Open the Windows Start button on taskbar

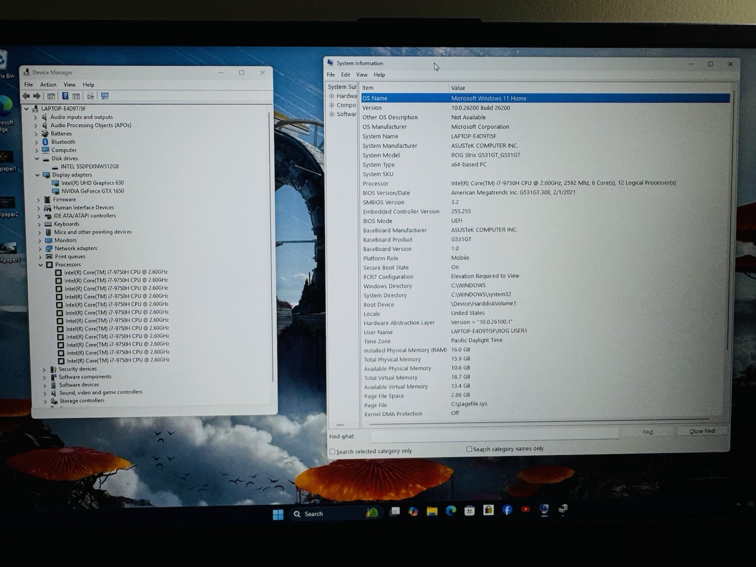278,514
